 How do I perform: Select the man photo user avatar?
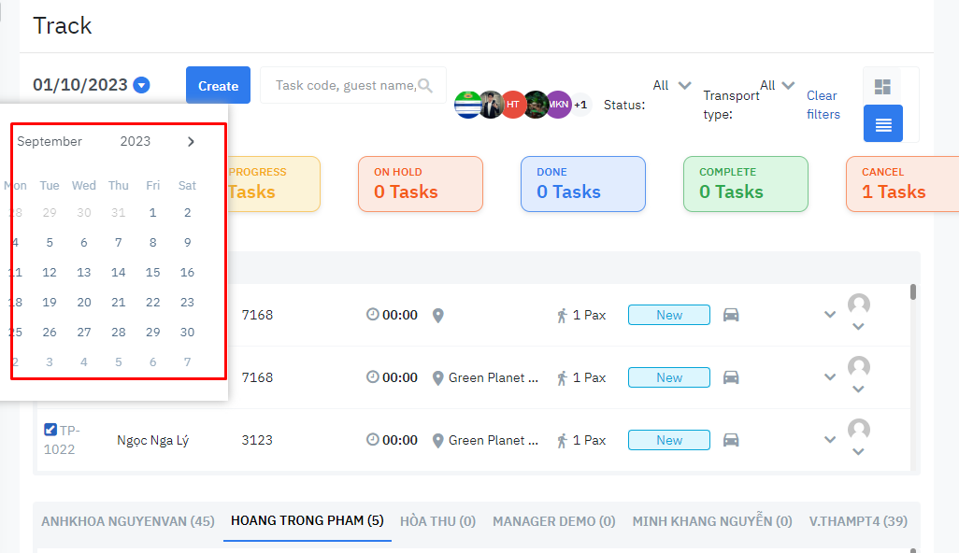491,105
